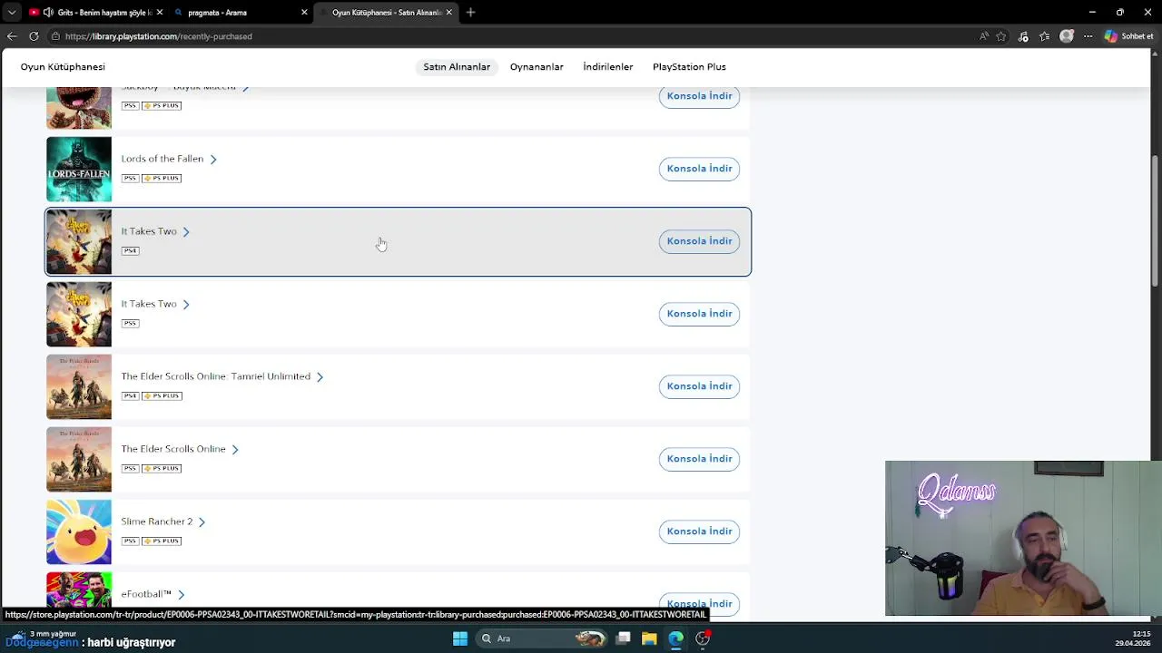Open the media control music-note icon
1162x653 pixels.
click(x=1023, y=36)
